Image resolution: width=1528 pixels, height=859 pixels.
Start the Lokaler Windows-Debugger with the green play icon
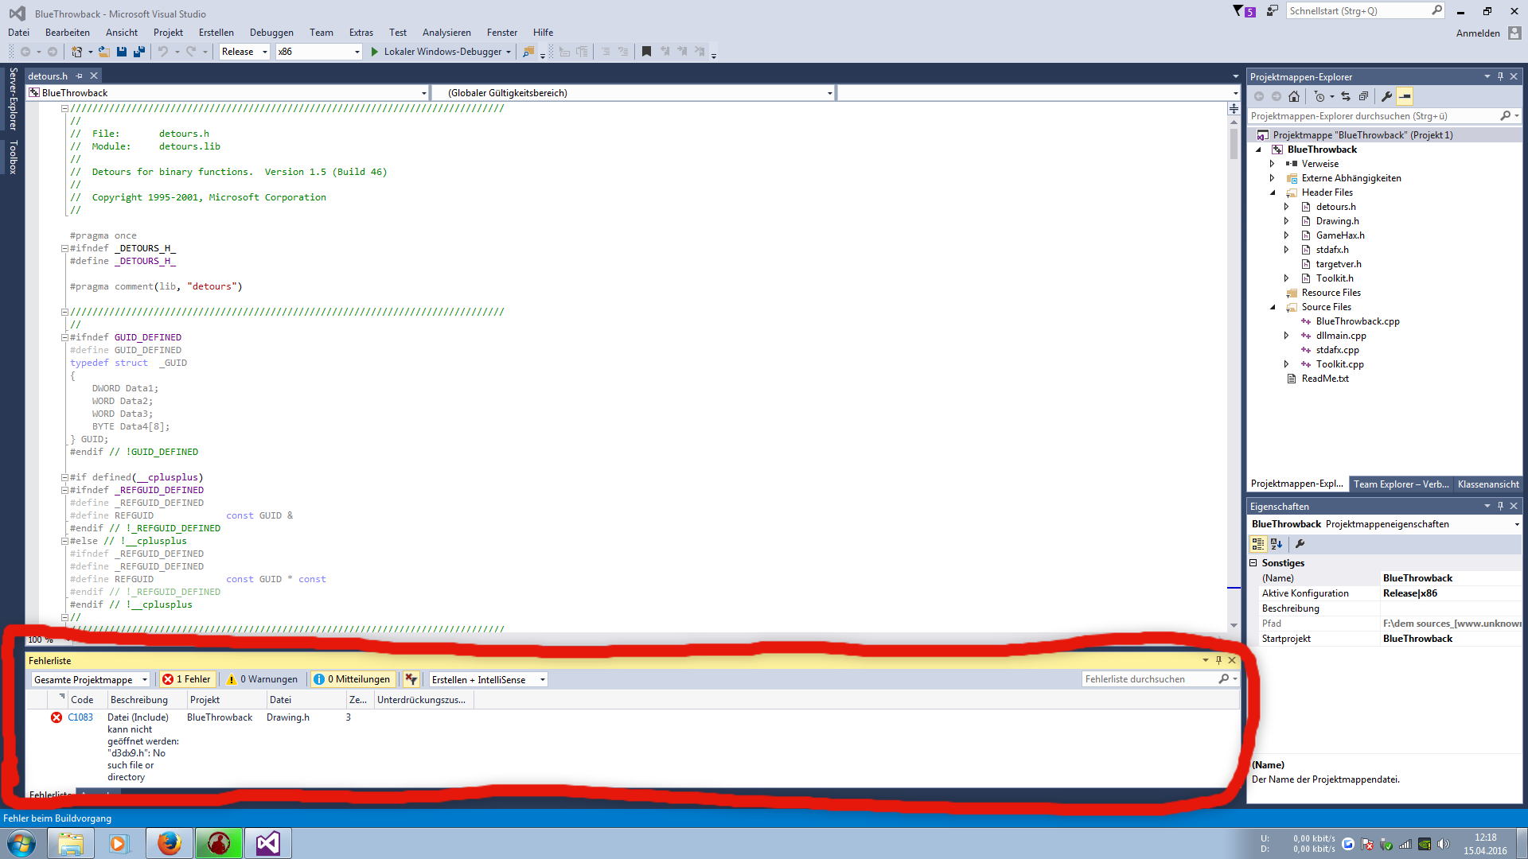click(x=375, y=52)
